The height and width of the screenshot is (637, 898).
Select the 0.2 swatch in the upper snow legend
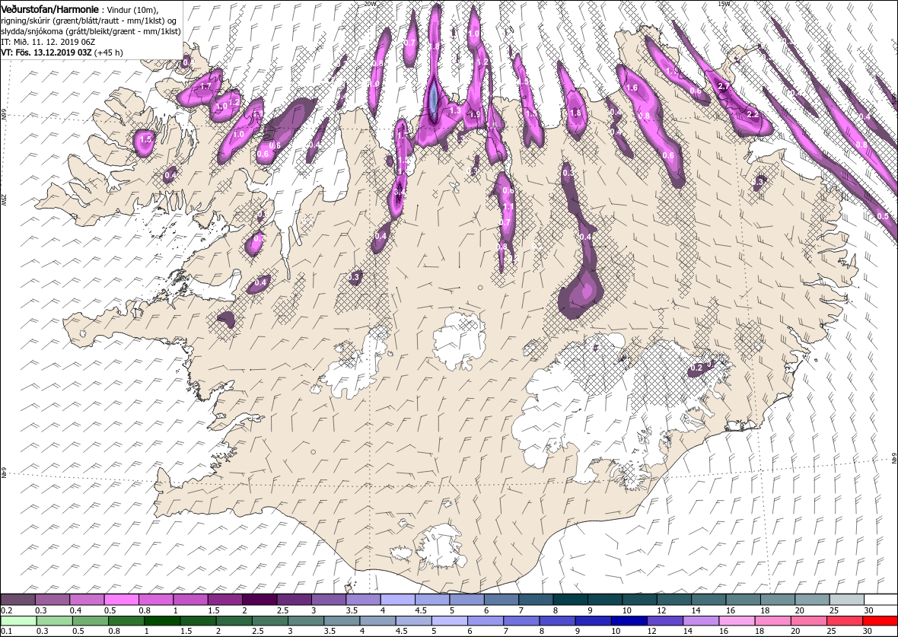18,599
